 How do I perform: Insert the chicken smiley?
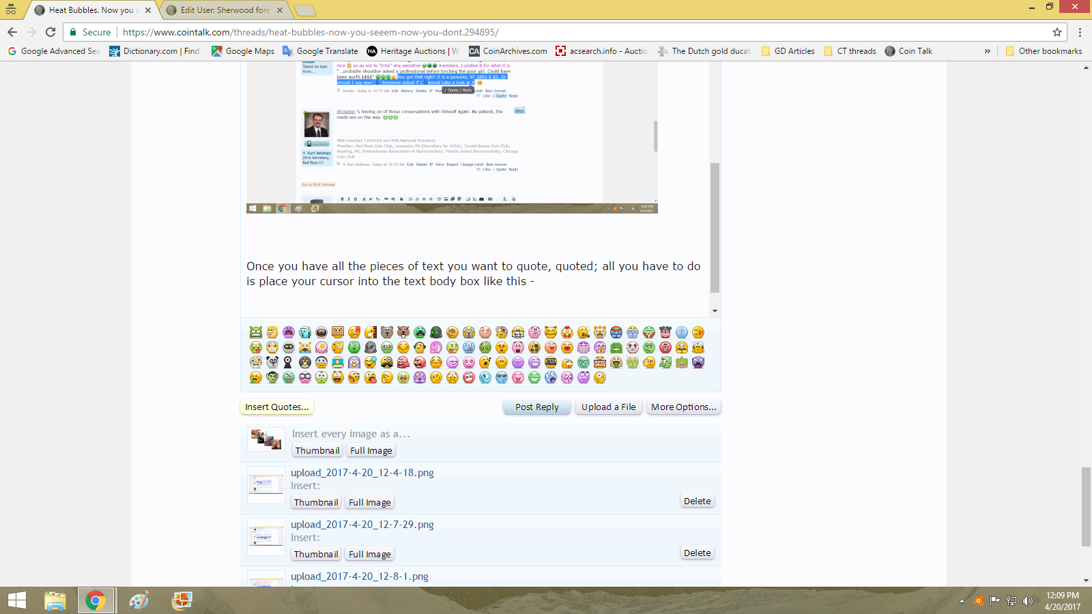[x=567, y=332]
